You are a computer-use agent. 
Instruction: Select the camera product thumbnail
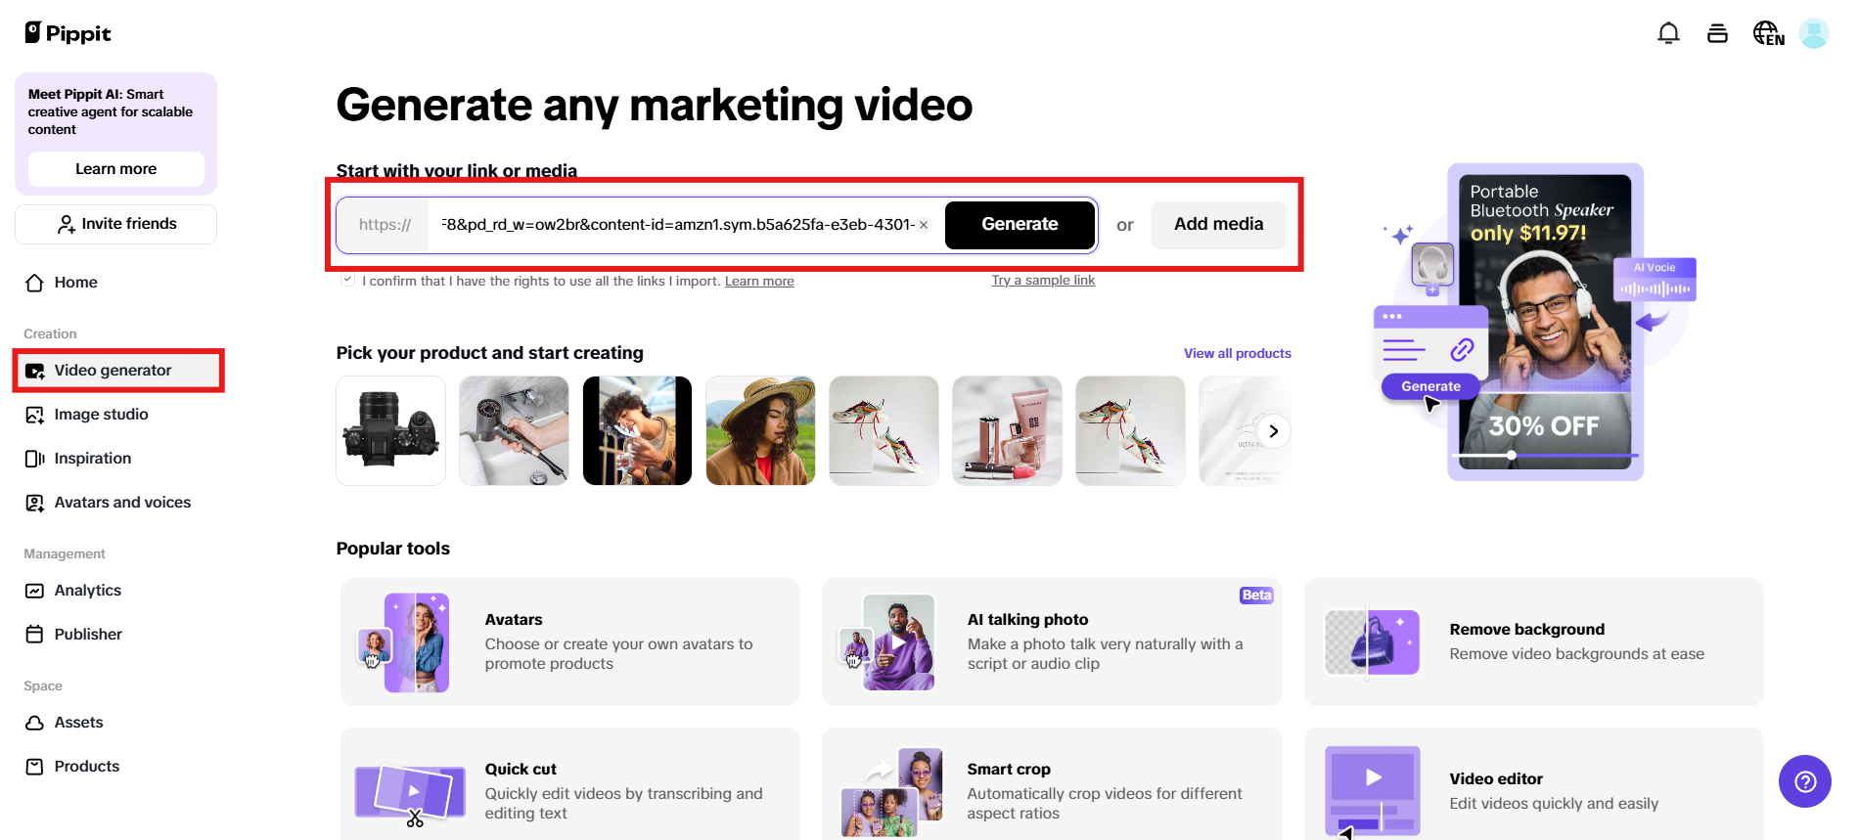coord(390,431)
